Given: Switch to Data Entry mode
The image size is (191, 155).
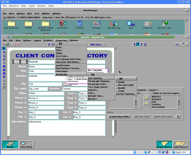Looking at the screenshot, I should point(26,145).
